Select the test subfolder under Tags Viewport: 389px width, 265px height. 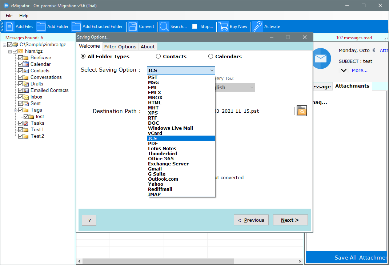(40, 117)
